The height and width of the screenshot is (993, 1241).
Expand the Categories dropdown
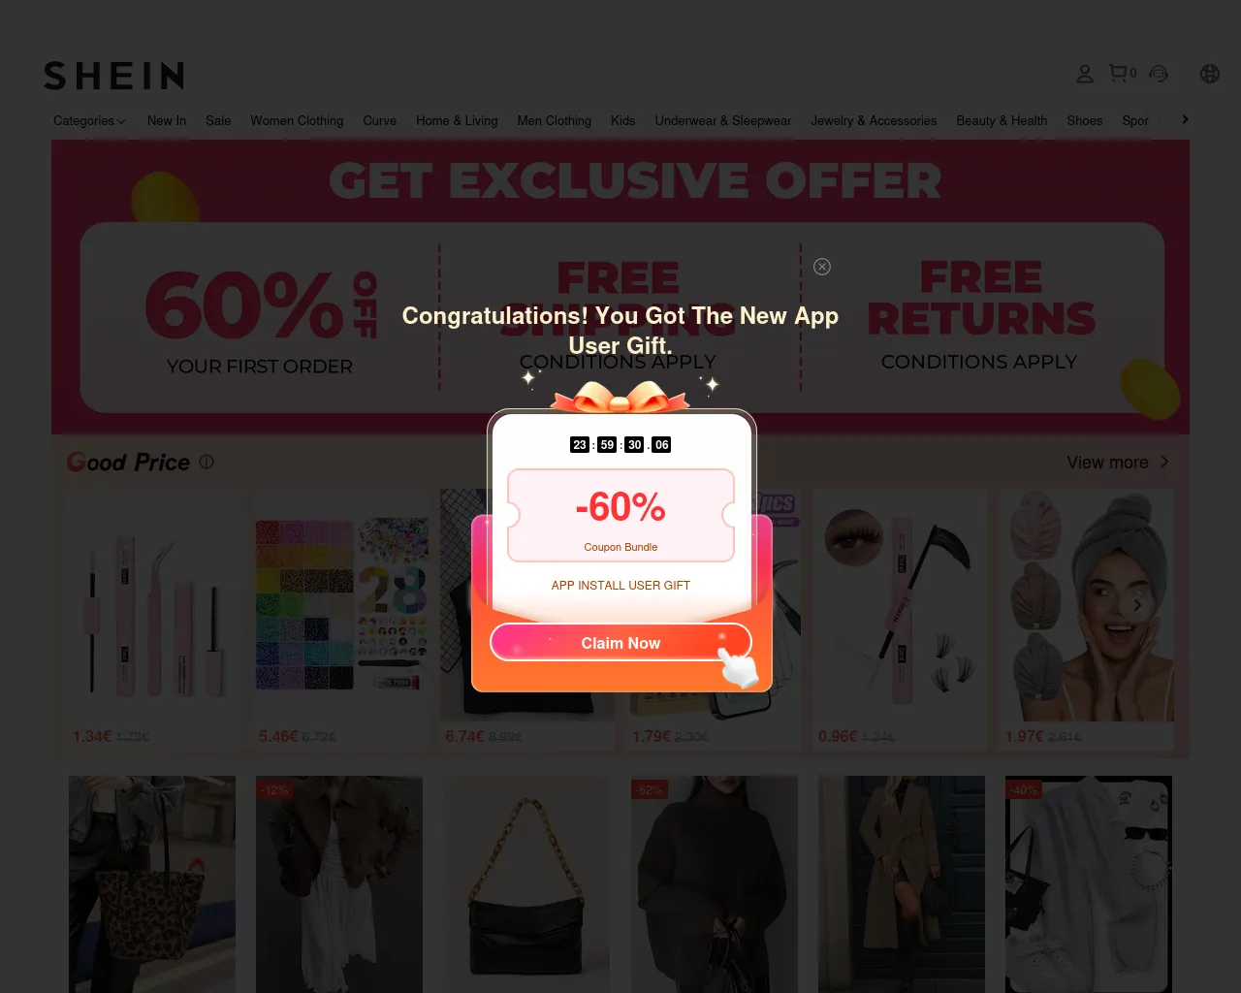tap(89, 121)
